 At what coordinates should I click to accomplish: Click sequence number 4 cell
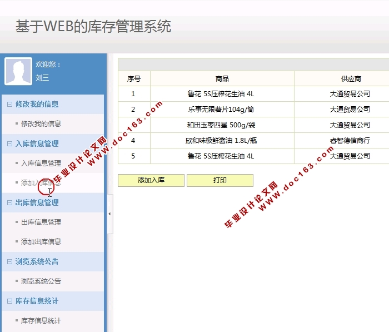pos(133,141)
